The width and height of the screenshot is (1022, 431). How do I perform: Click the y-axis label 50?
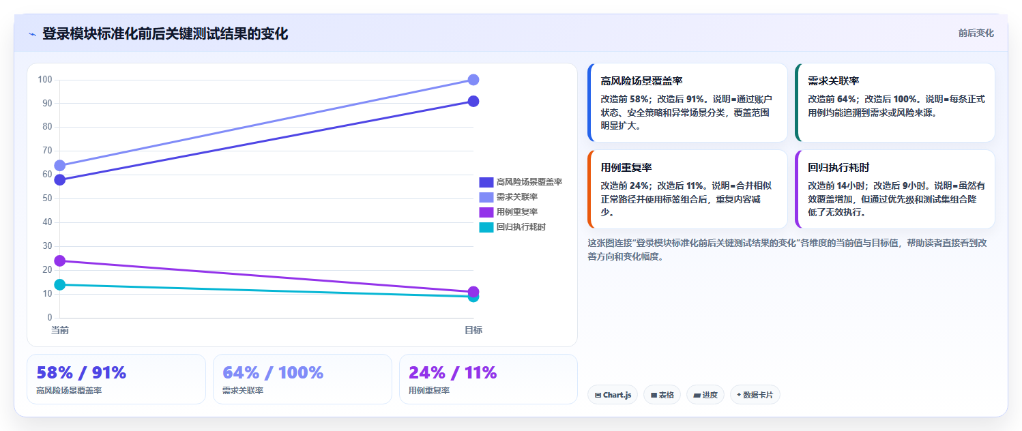47,198
